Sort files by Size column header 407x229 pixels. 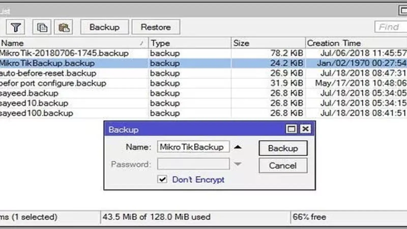point(268,43)
